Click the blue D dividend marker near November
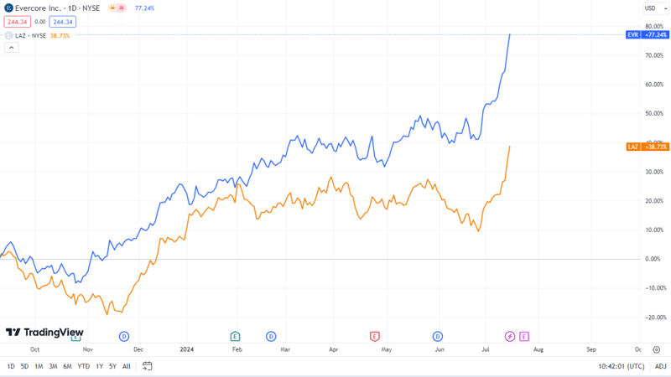Viewport: 671px width, 377px height. [x=124, y=337]
